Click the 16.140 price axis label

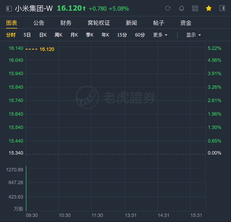click(x=16, y=48)
